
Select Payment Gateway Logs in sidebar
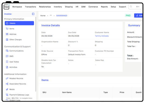(19, 95)
